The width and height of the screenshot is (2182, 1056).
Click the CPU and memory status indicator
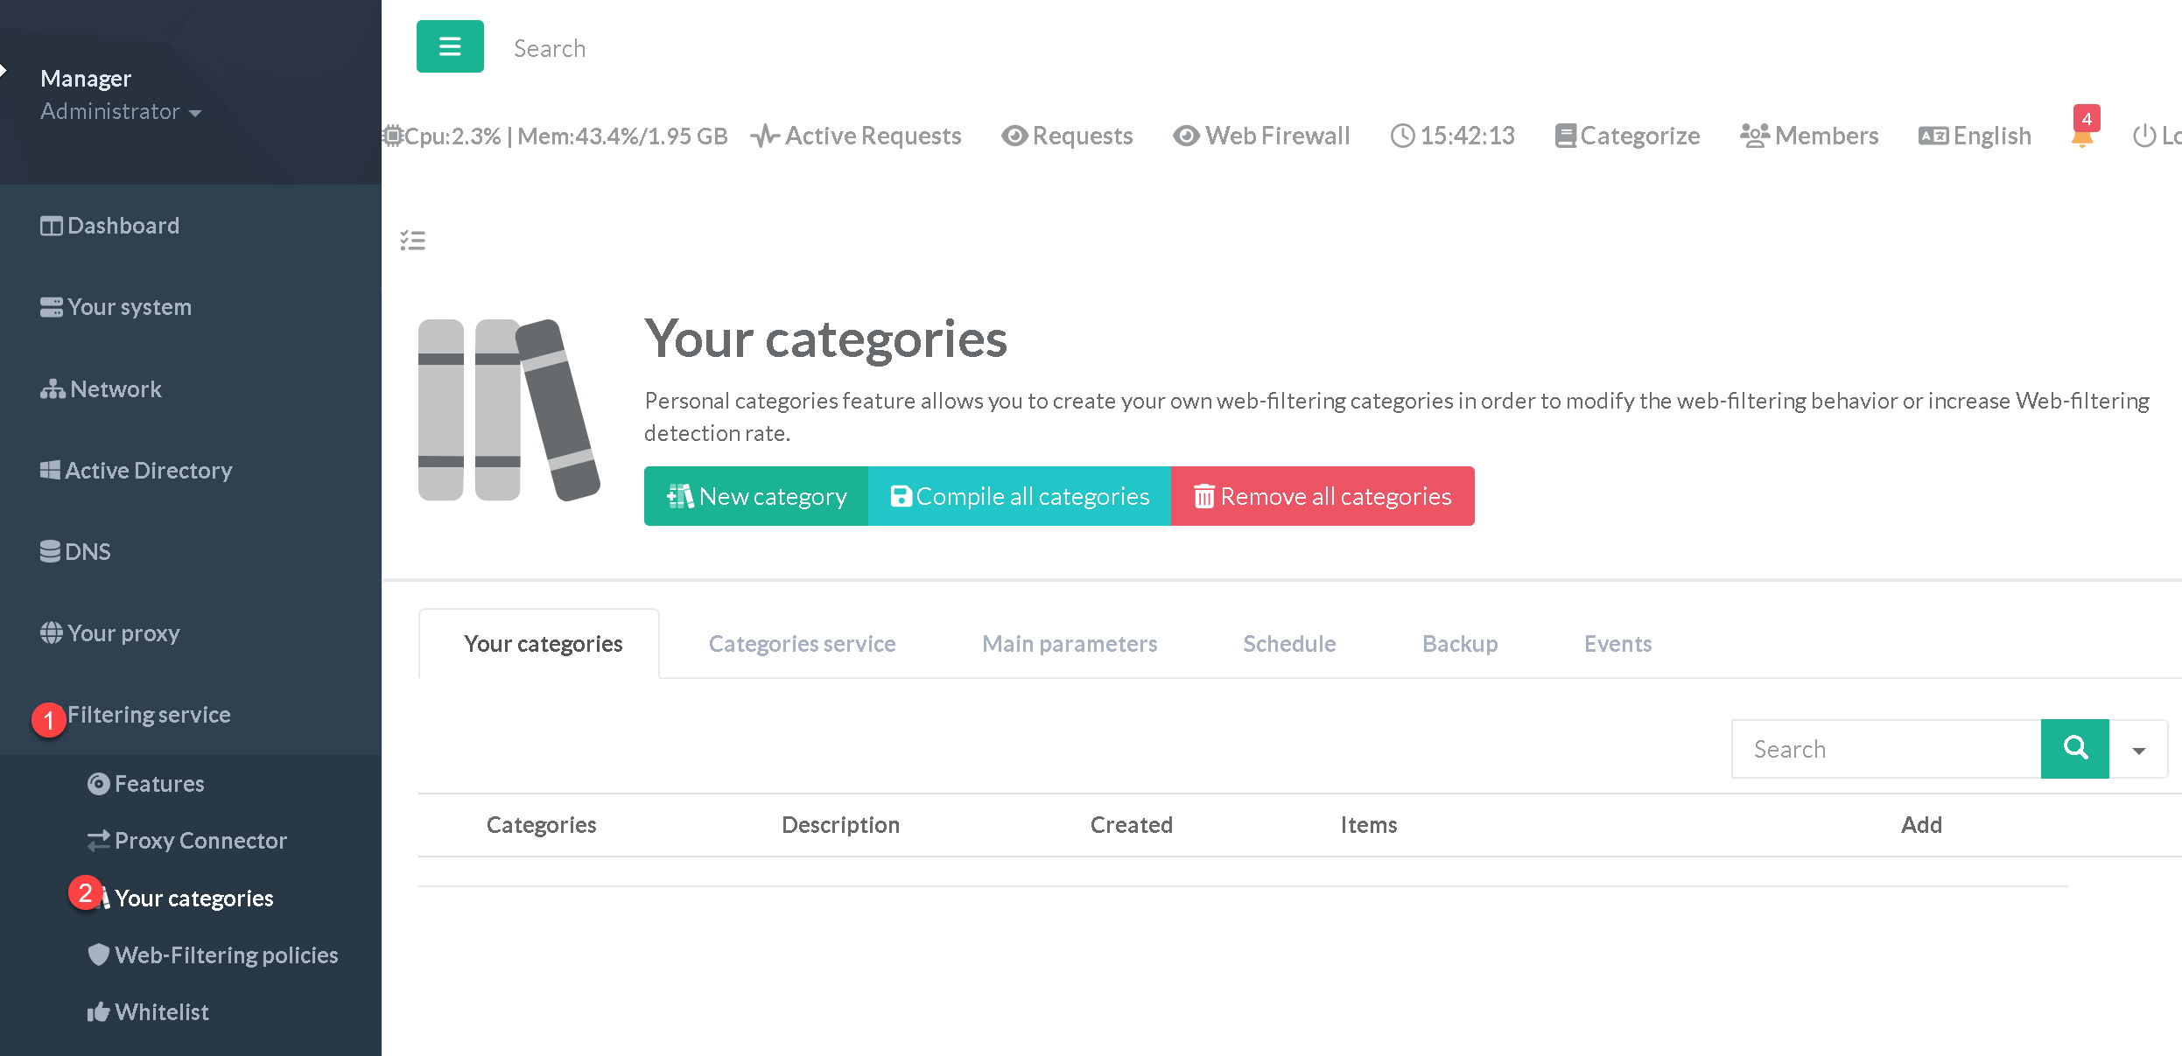point(557,136)
